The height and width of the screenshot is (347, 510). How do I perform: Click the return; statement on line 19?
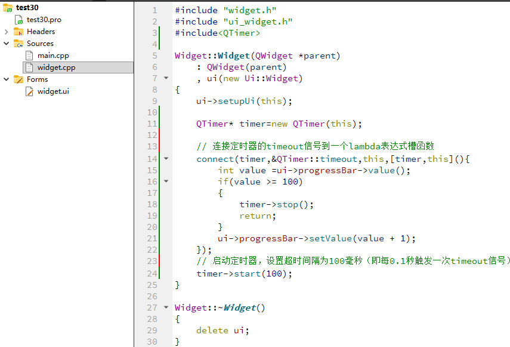coord(258,216)
